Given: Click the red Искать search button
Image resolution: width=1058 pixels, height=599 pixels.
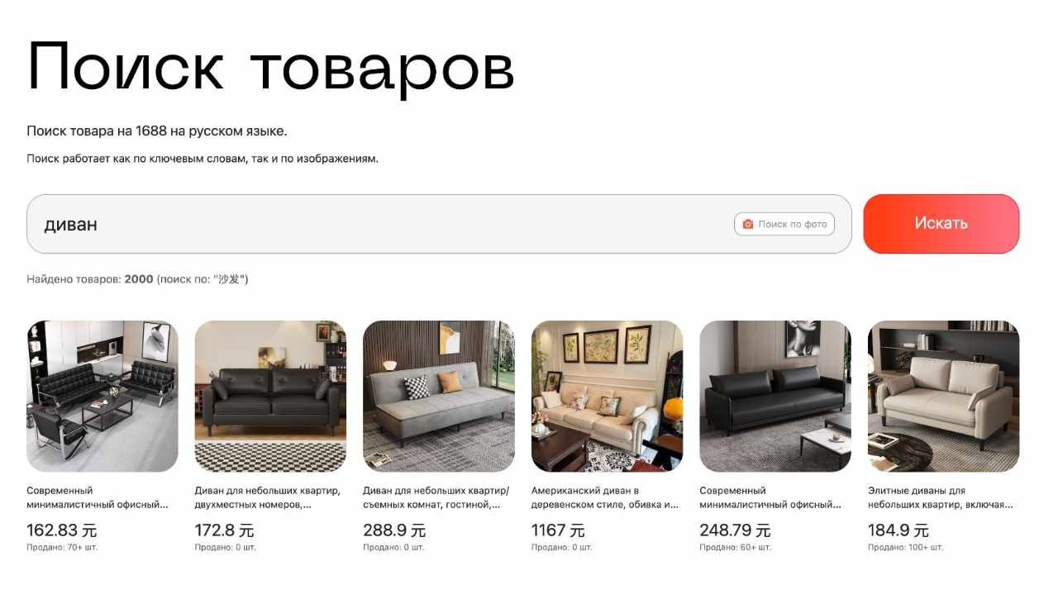Looking at the screenshot, I should click(941, 223).
